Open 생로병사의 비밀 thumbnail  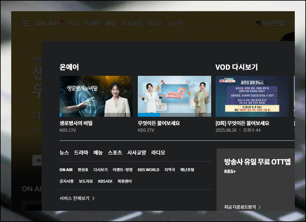pyautogui.click(x=96, y=96)
